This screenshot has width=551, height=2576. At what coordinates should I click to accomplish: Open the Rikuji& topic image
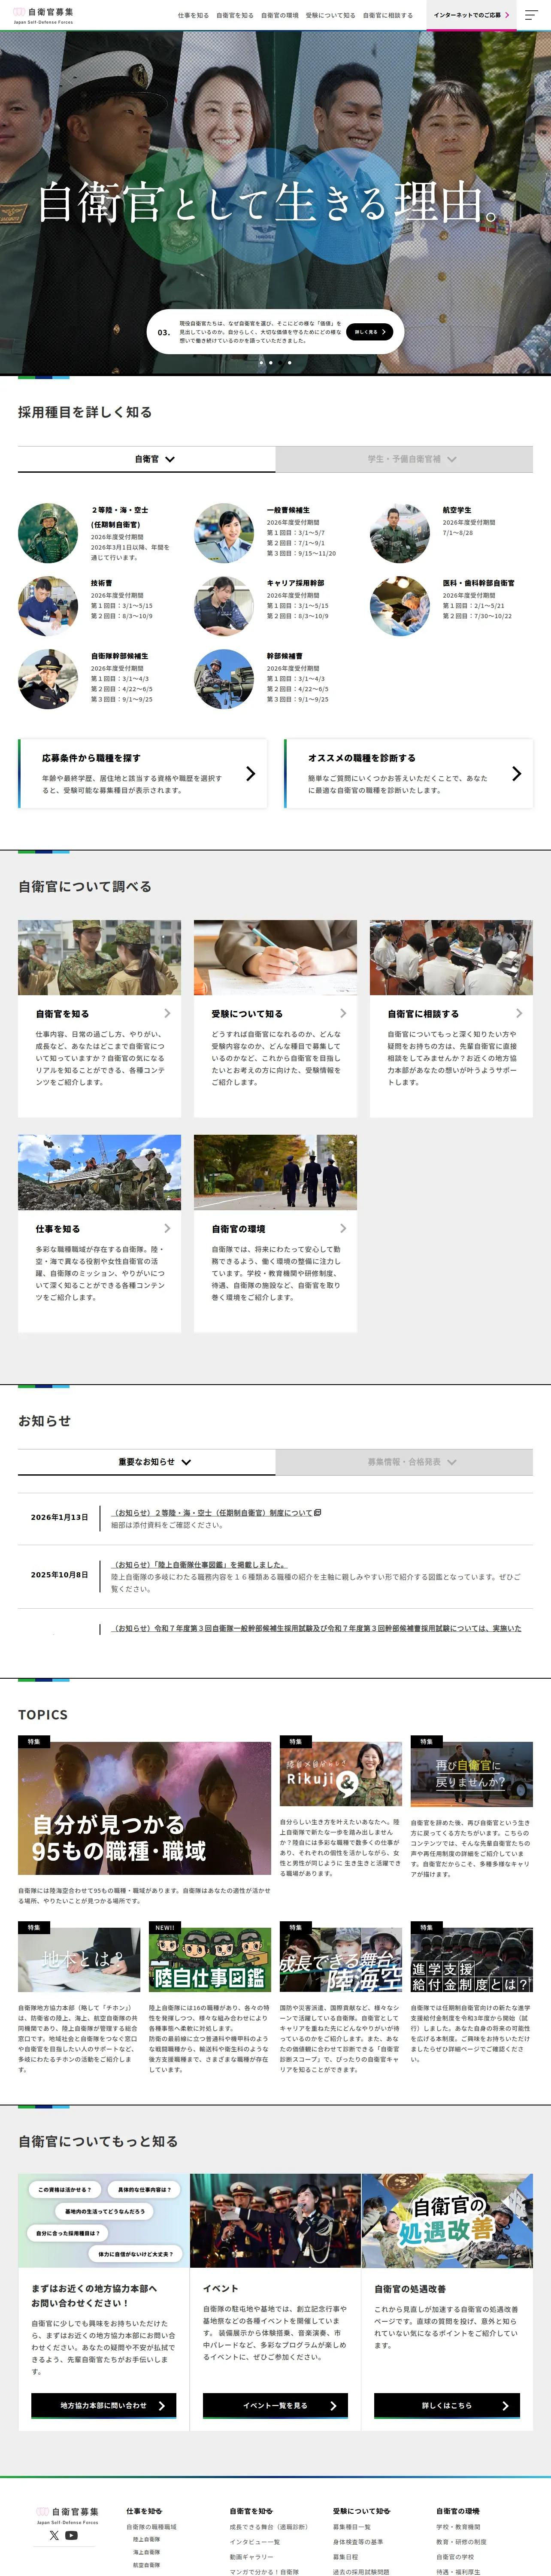click(x=341, y=1775)
